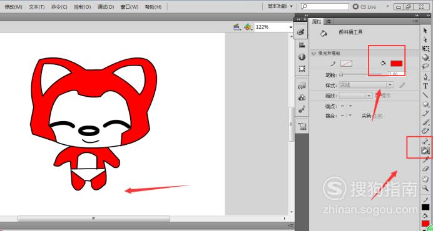
Task: Open the Components panel icon
Action: 302,97
